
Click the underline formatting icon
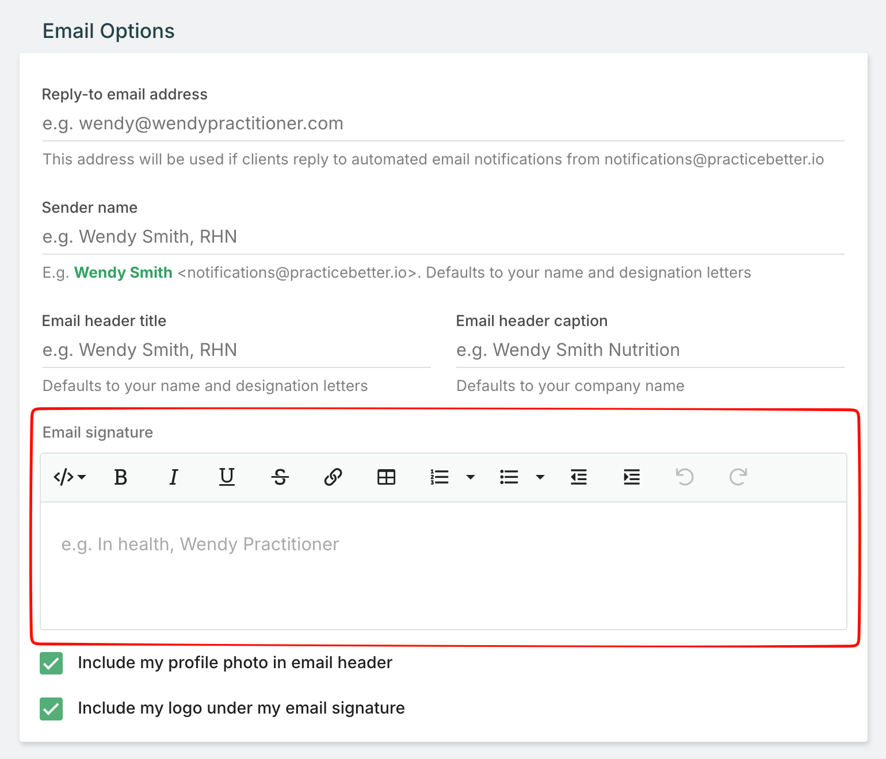[227, 477]
